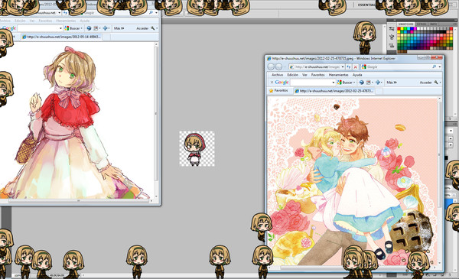The height and width of the screenshot is (279, 459).
Task: Open Herramientas menu in right IE window
Action: [x=338, y=75]
